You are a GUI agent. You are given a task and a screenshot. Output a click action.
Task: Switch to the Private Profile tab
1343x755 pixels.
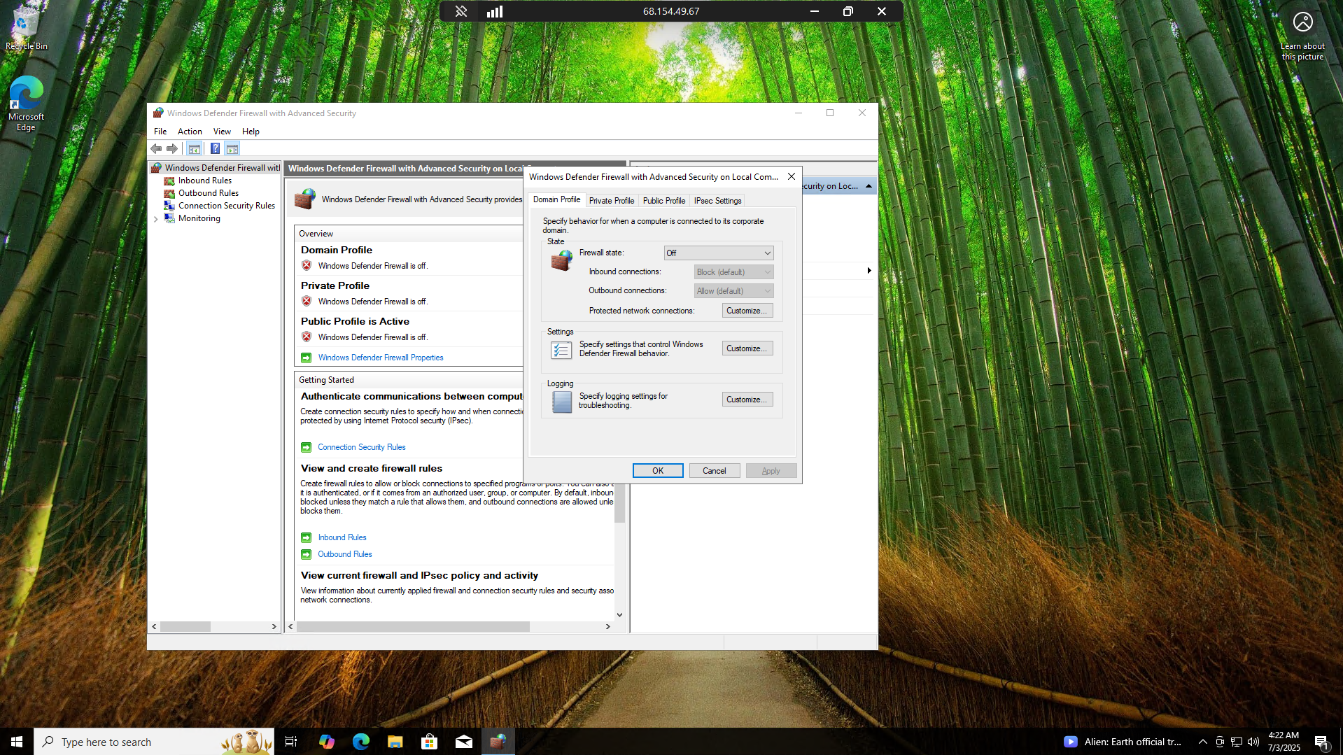click(x=611, y=201)
